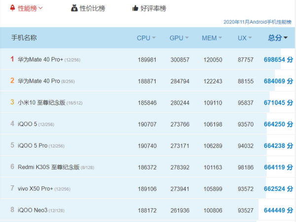Viewport: 296px width, 222px height.
Task: Click rank number 8
Action: tap(12, 210)
